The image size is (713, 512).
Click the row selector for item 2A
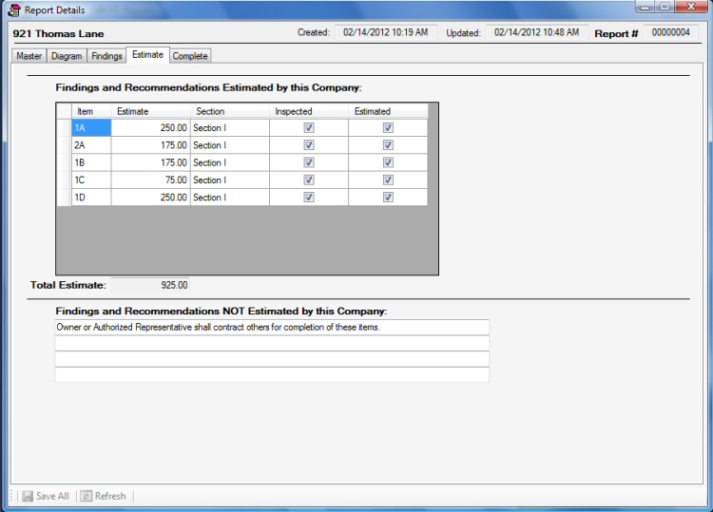64,145
